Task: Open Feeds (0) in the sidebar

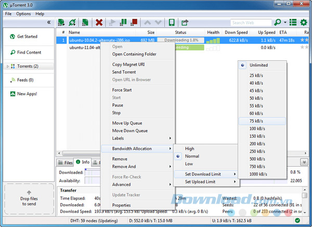Action: 22,80
